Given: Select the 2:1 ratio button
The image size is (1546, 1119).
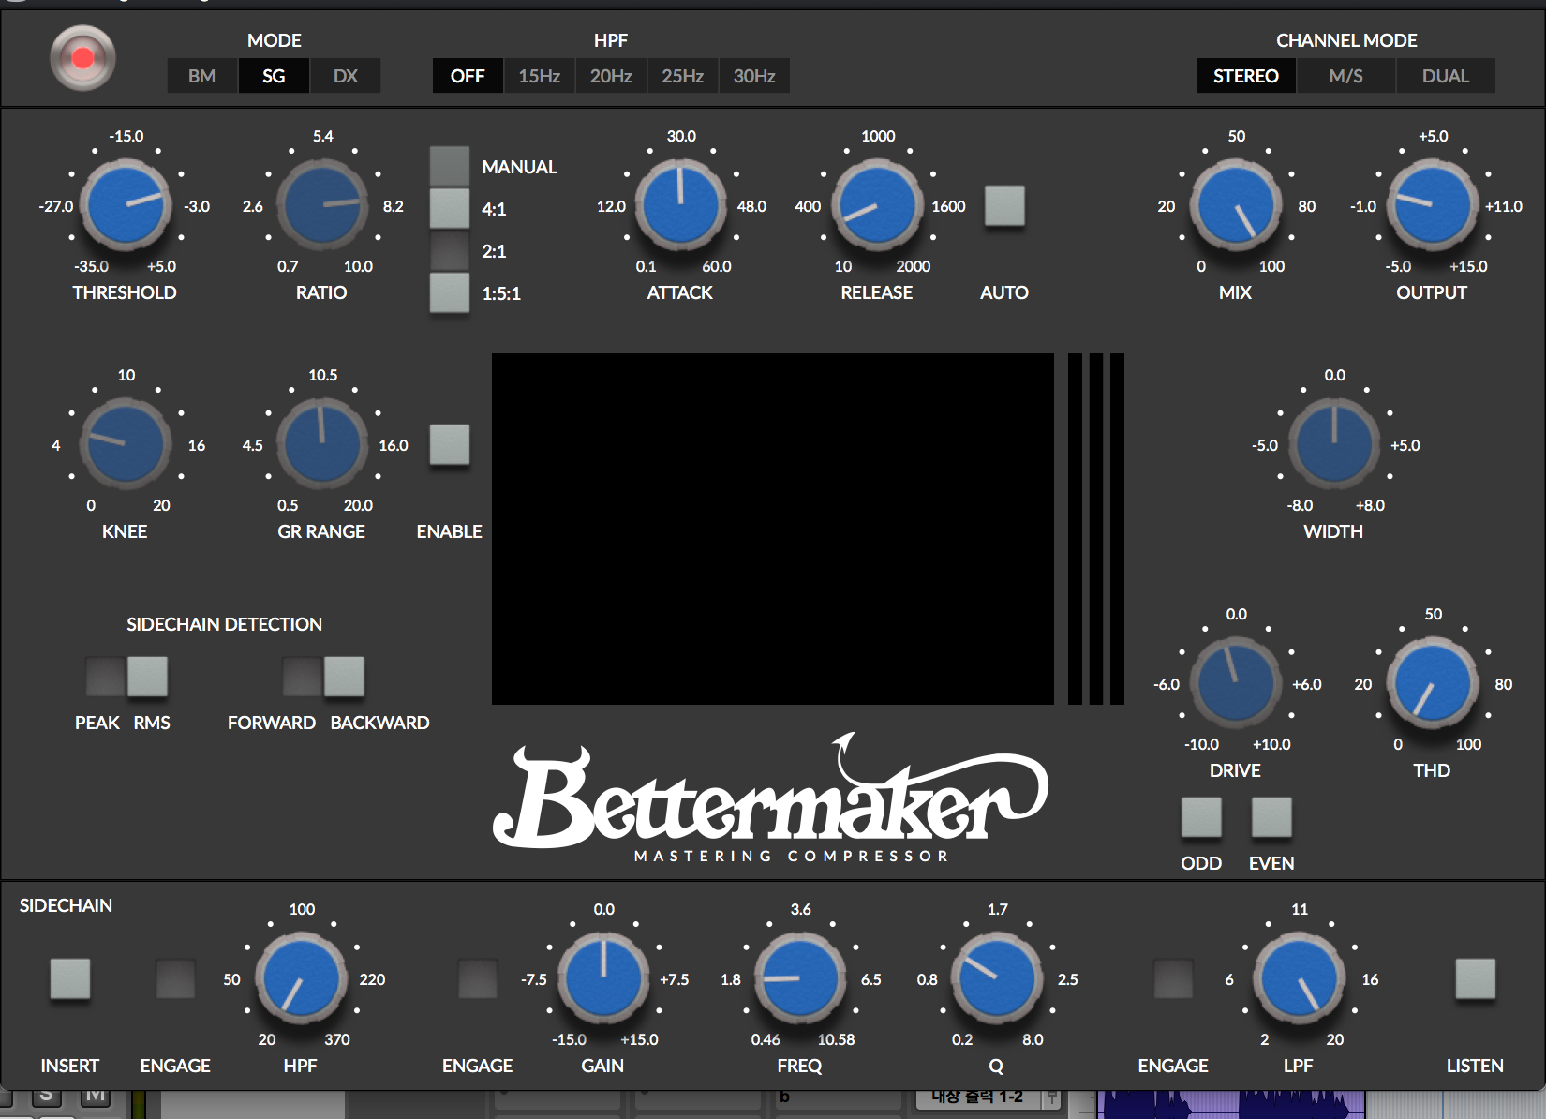Looking at the screenshot, I should pyautogui.click(x=450, y=250).
